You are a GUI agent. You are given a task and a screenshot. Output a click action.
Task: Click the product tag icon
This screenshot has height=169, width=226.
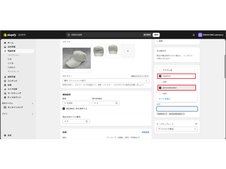point(5,51)
